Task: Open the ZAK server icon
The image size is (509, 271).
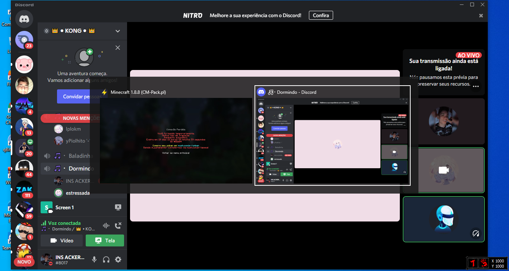Action: click(24, 189)
